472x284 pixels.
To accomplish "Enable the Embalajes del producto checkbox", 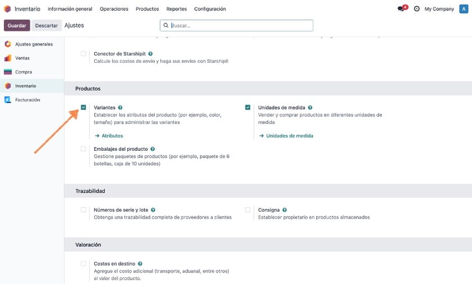I will (x=84, y=149).
